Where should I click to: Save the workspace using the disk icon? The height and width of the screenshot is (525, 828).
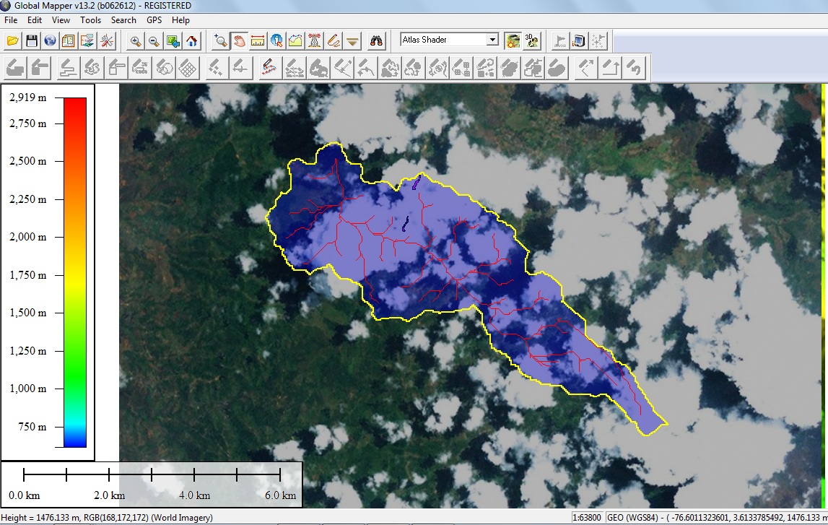(31, 40)
